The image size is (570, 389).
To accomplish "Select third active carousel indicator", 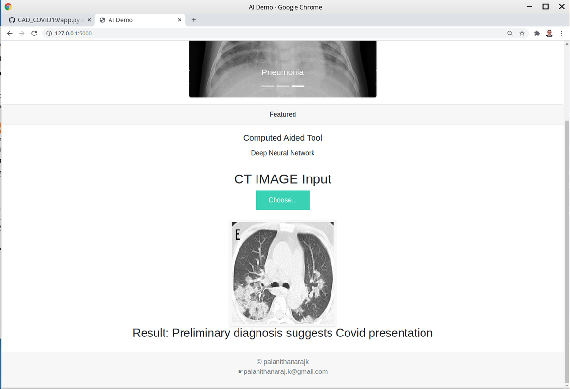I will click(297, 86).
